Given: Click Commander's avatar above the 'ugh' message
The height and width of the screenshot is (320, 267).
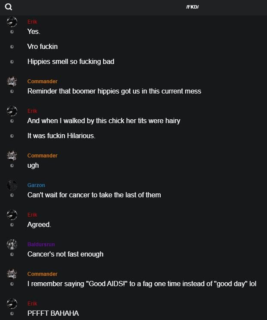Looking at the screenshot, I should (x=12, y=156).
